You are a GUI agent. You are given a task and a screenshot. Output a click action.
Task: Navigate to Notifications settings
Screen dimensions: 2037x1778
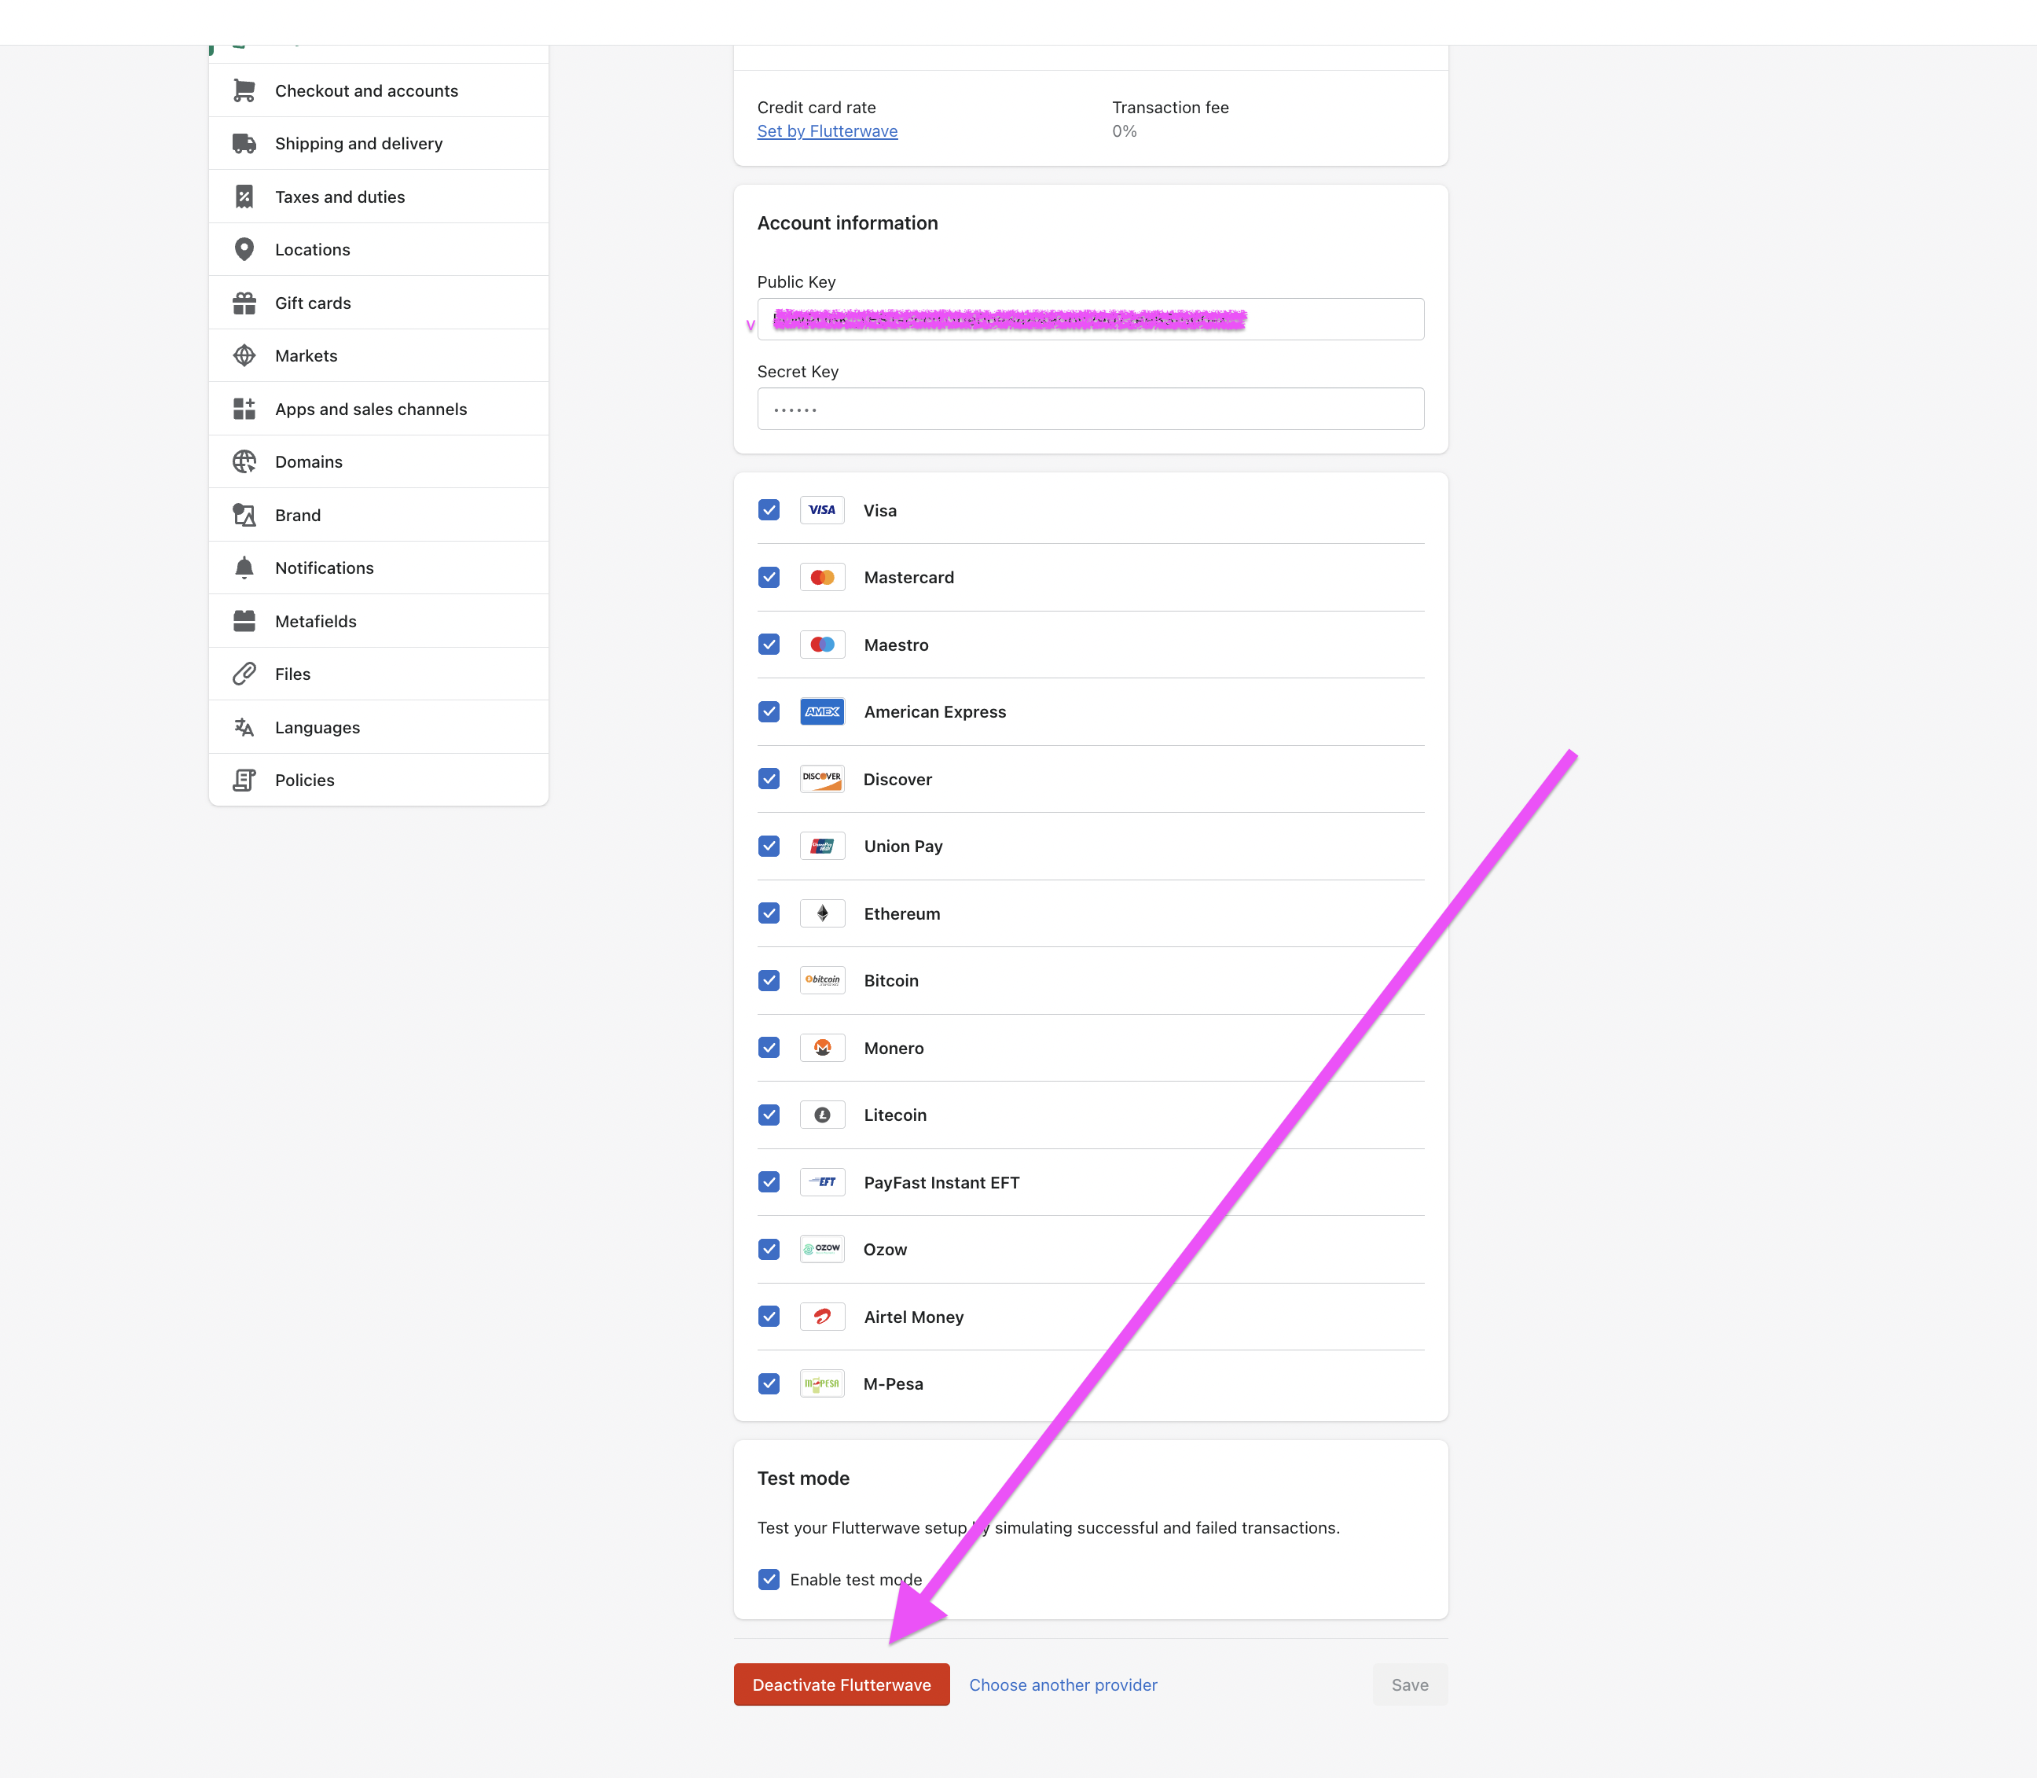pyautogui.click(x=379, y=568)
